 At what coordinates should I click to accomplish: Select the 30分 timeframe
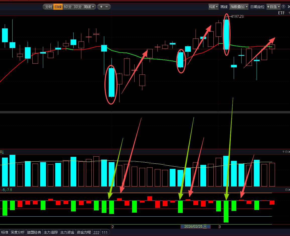pyautogui.click(x=78, y=7)
